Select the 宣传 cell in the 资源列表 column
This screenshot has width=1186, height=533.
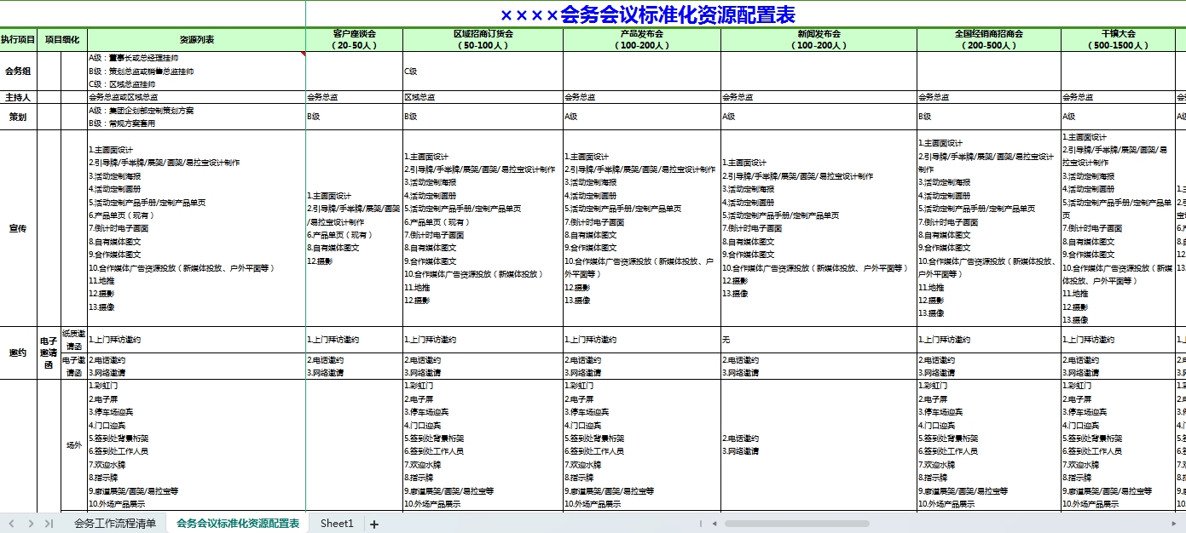(197, 228)
